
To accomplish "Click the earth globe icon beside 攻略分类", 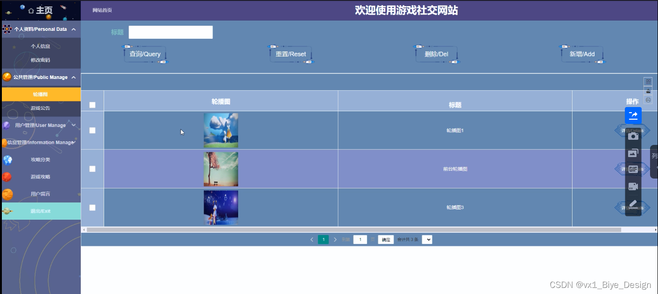I will [x=7, y=160].
